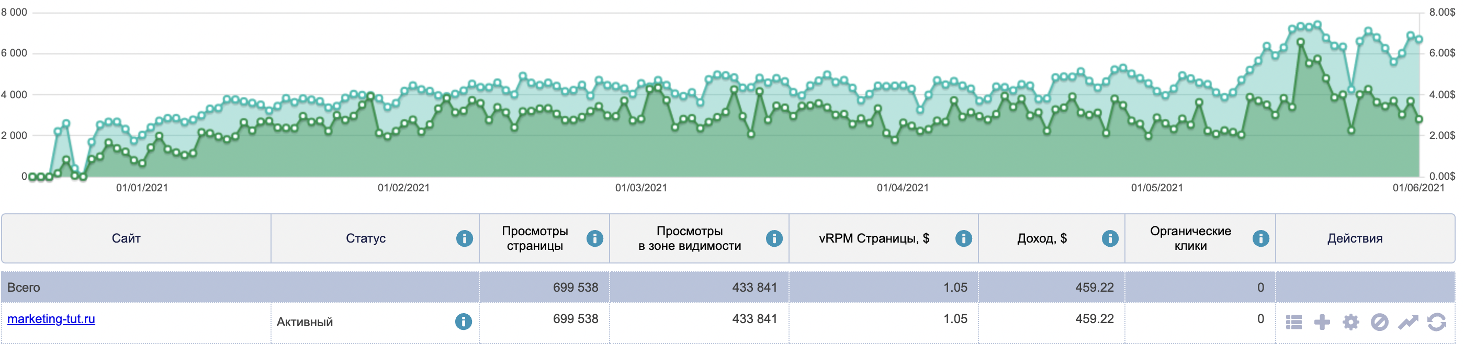This screenshot has width=1464, height=344.
Task: Click the Сайт column header
Action: [x=126, y=238]
